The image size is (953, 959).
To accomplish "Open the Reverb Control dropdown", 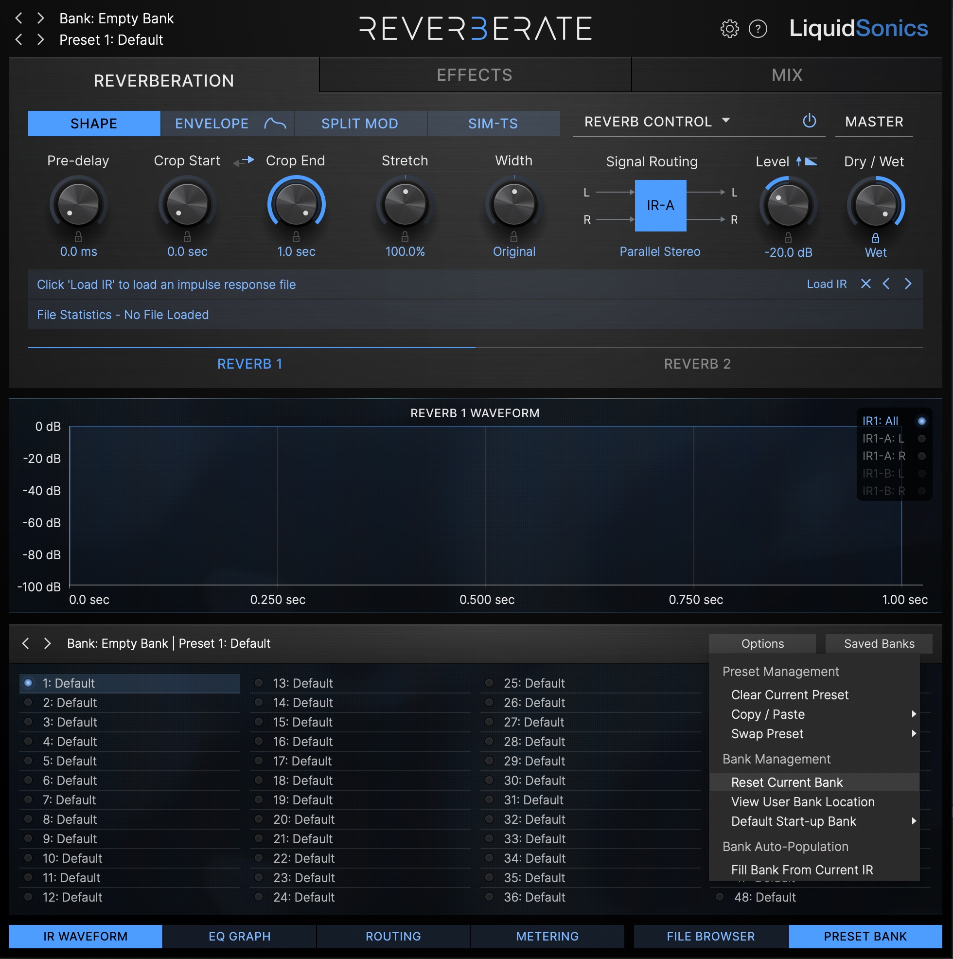I will [x=657, y=122].
